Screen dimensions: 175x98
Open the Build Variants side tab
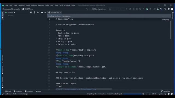coord(2,82)
